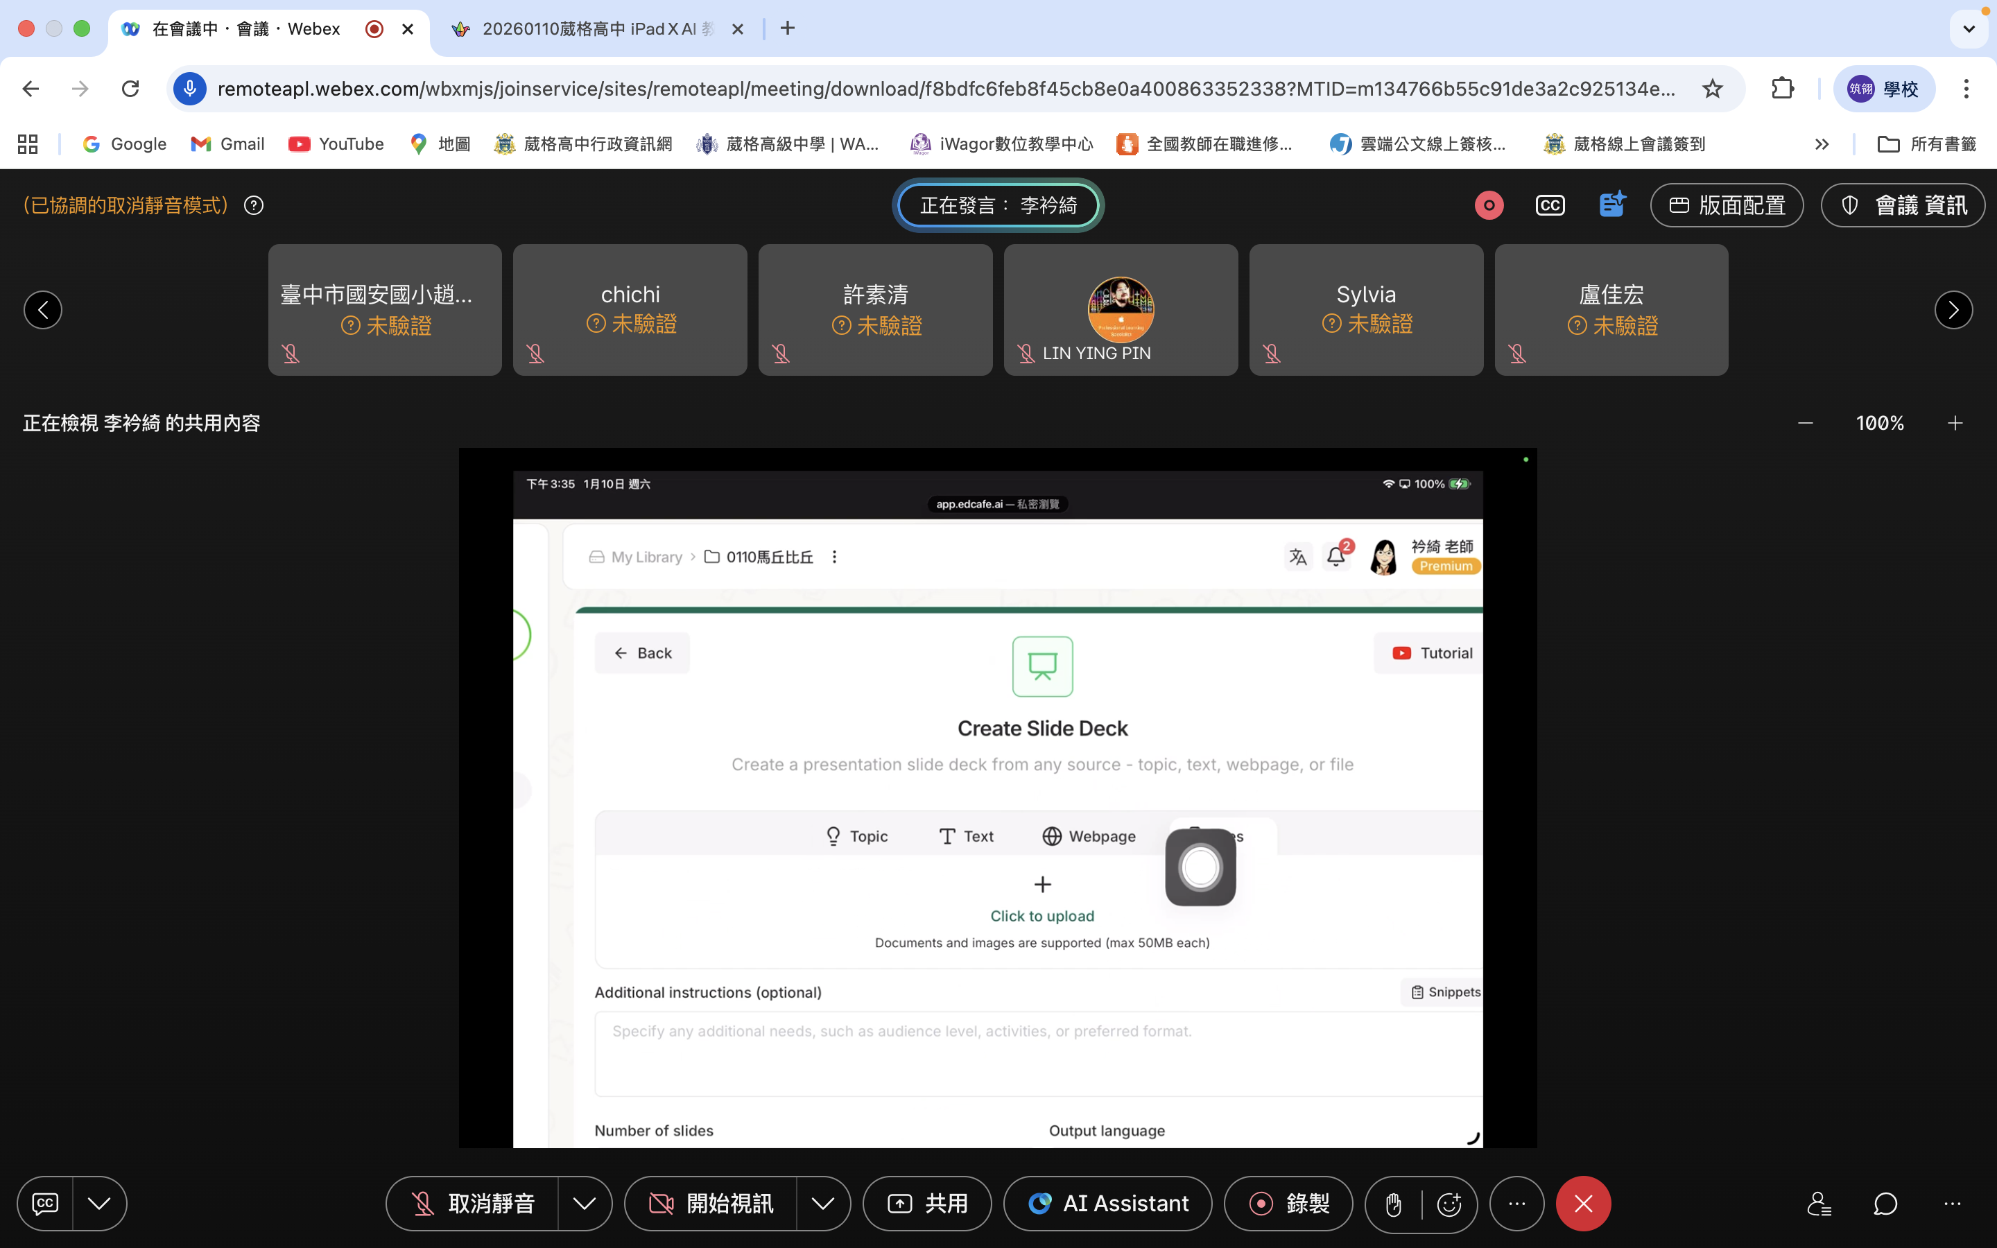
Task: Show next participants with right arrow
Action: coord(1953,311)
